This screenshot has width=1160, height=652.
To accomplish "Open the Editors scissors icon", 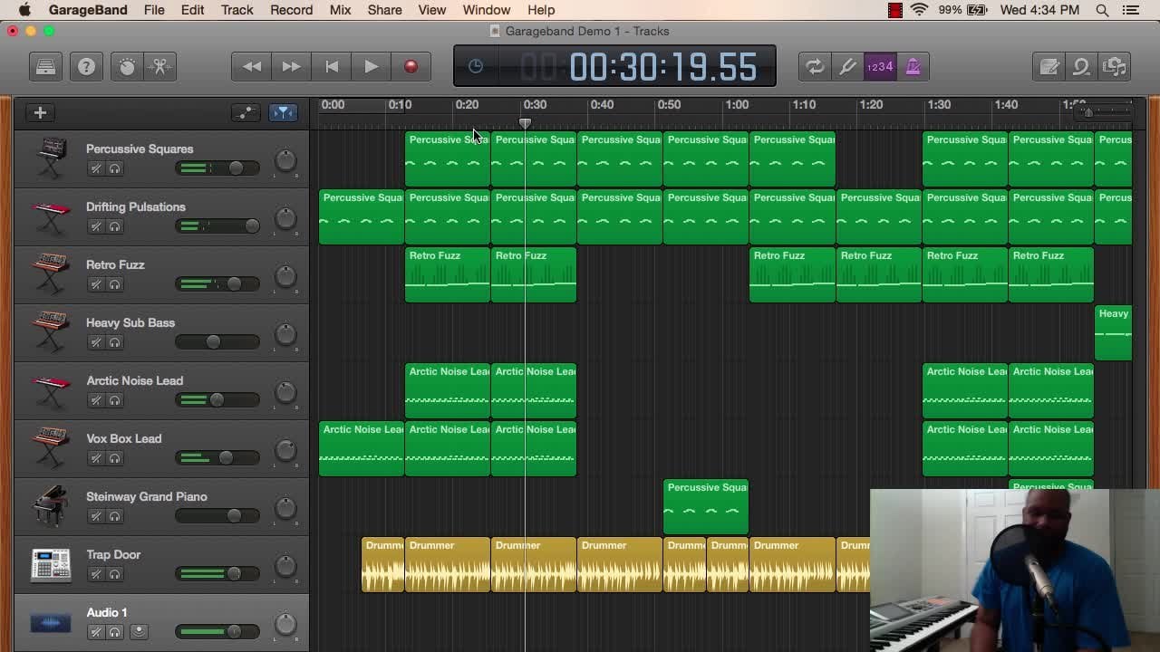I will [x=160, y=67].
